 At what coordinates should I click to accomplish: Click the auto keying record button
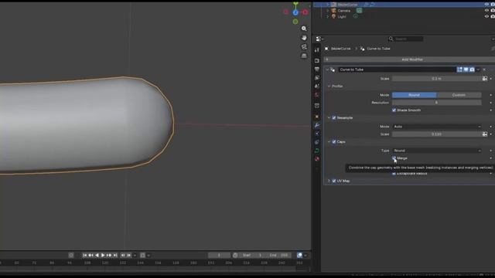(71, 255)
